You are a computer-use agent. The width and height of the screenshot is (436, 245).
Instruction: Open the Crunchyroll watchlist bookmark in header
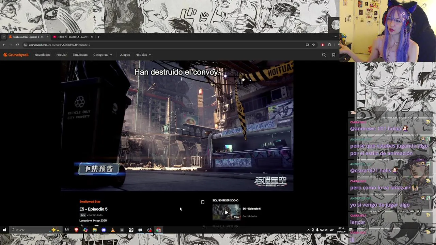333,55
